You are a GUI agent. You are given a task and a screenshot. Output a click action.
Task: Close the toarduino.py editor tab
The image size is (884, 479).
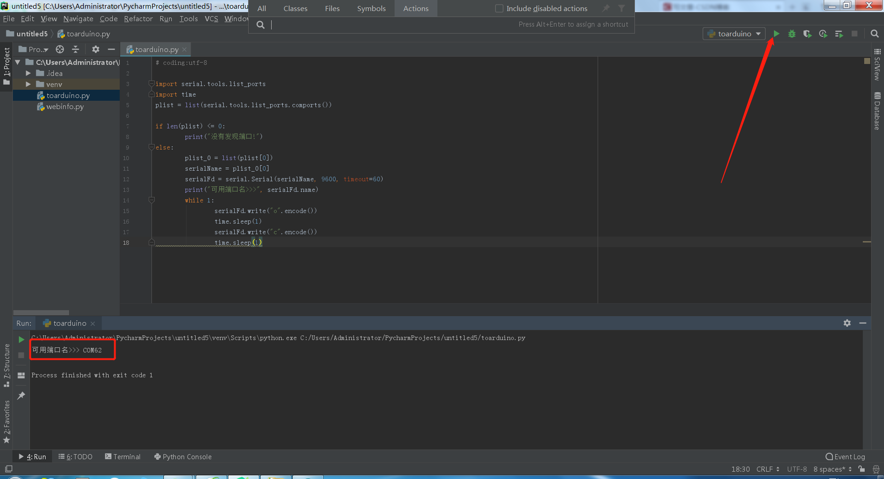pos(184,49)
